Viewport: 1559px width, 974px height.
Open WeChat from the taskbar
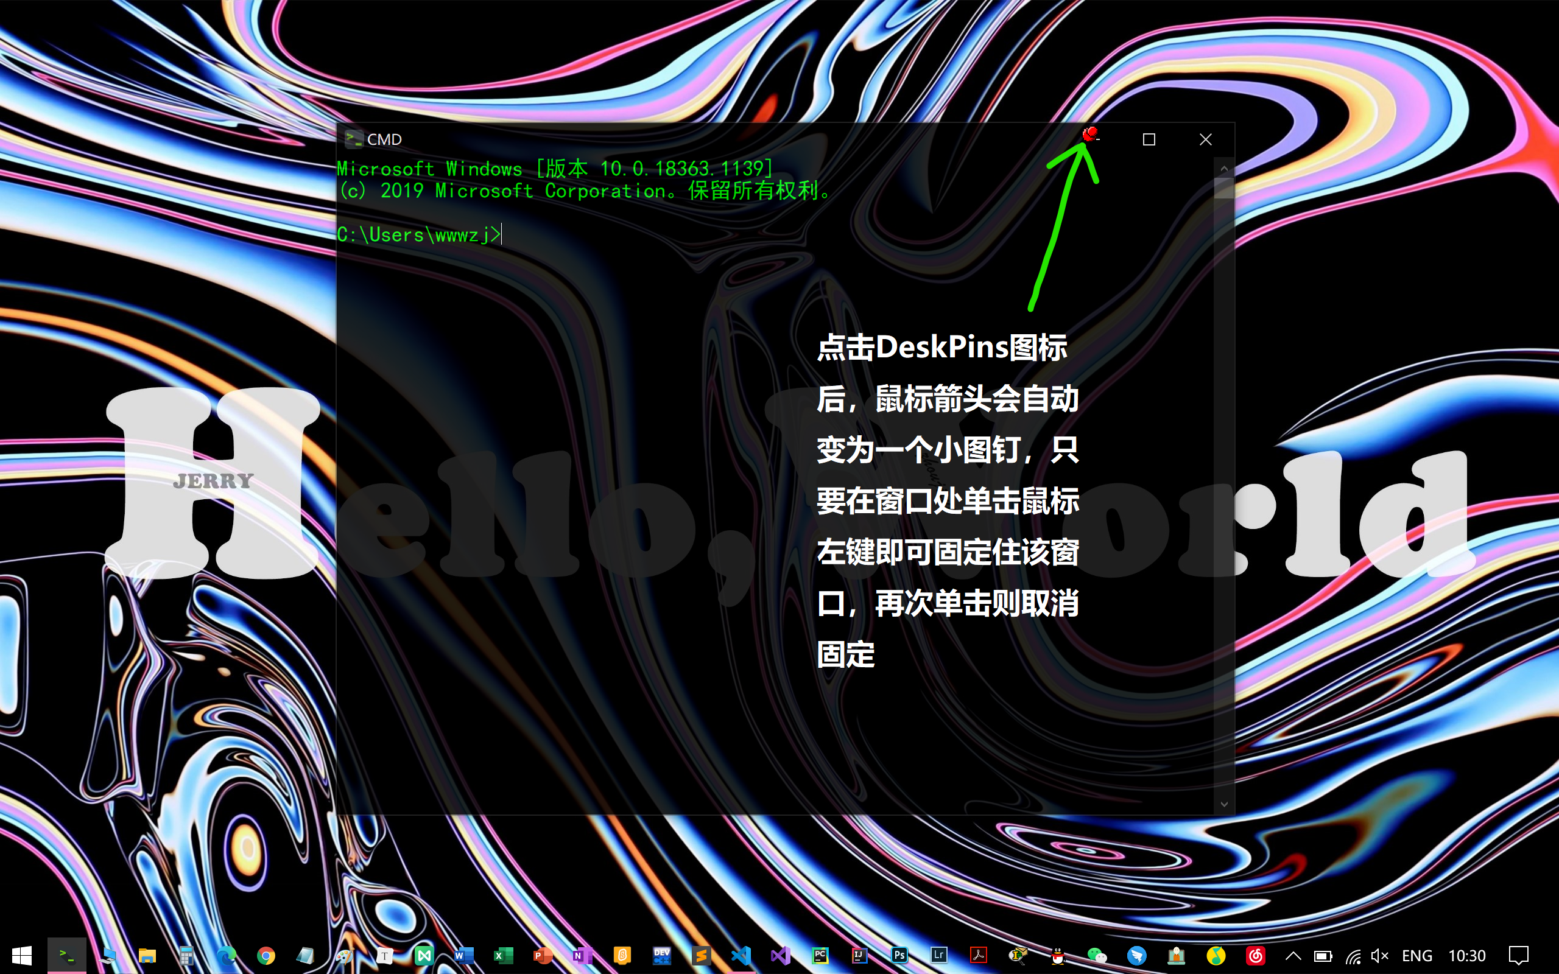[x=1096, y=955]
